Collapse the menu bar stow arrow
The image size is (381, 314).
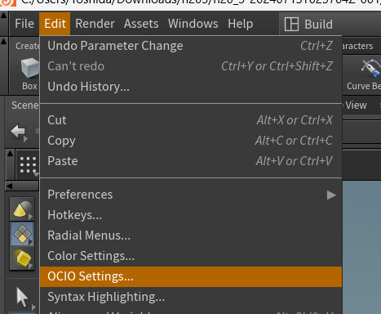[x=3, y=16]
